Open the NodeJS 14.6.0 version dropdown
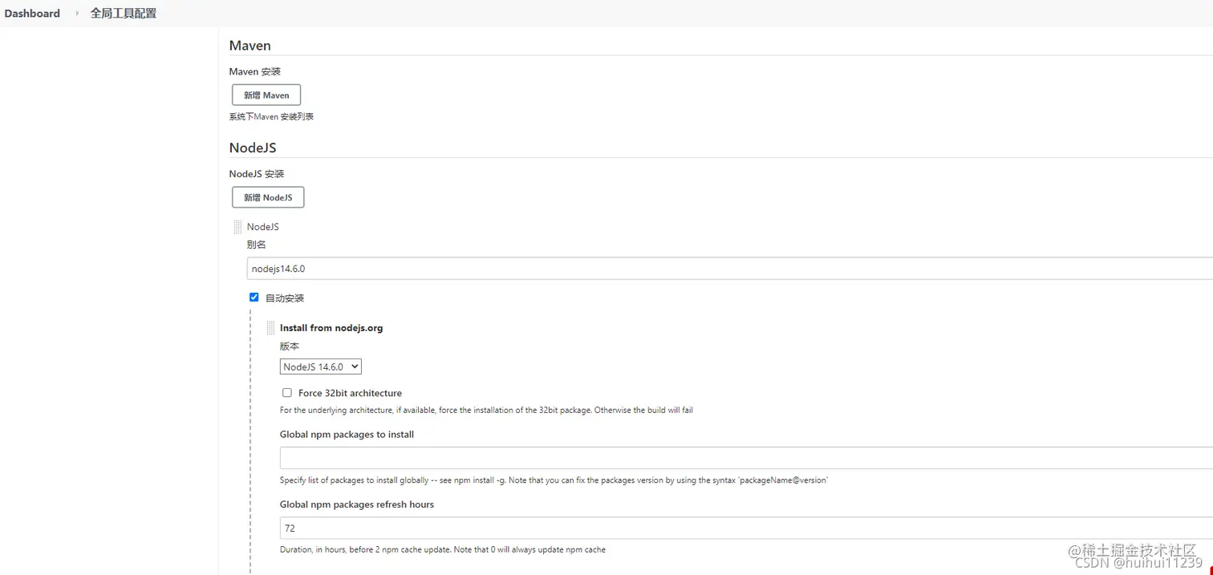The width and height of the screenshot is (1213, 575). tap(321, 366)
